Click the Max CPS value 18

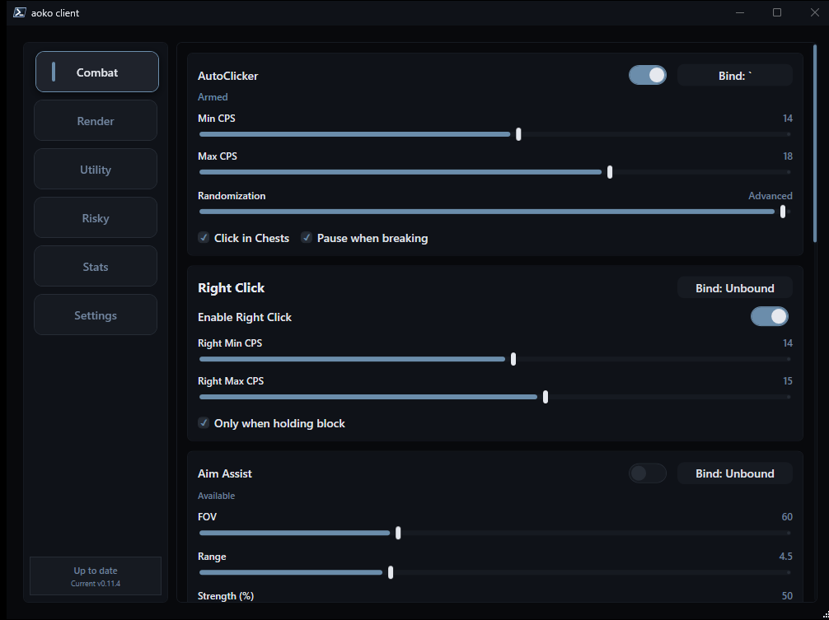pyautogui.click(x=788, y=156)
